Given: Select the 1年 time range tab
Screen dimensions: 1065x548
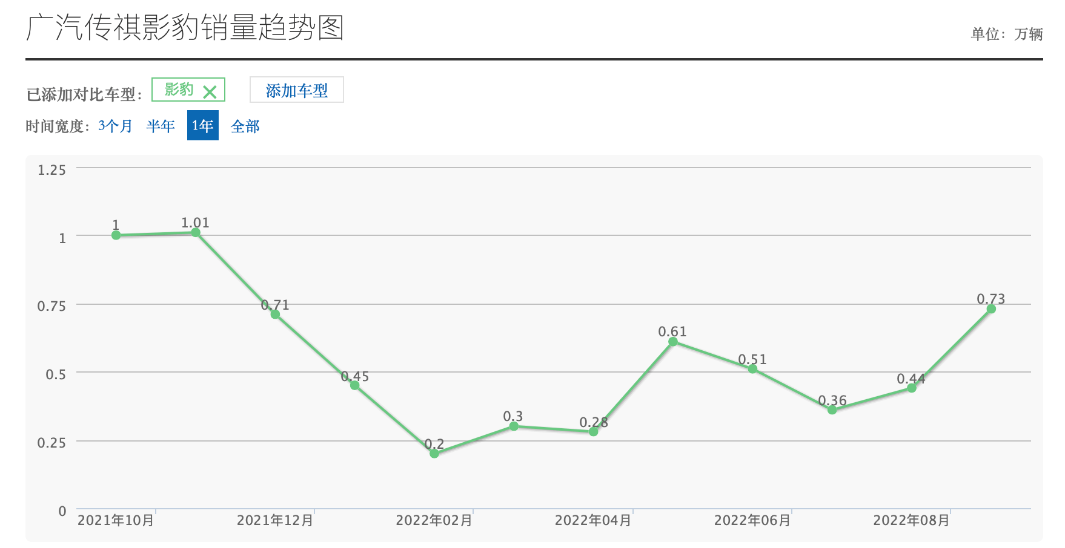Looking at the screenshot, I should tap(203, 125).
